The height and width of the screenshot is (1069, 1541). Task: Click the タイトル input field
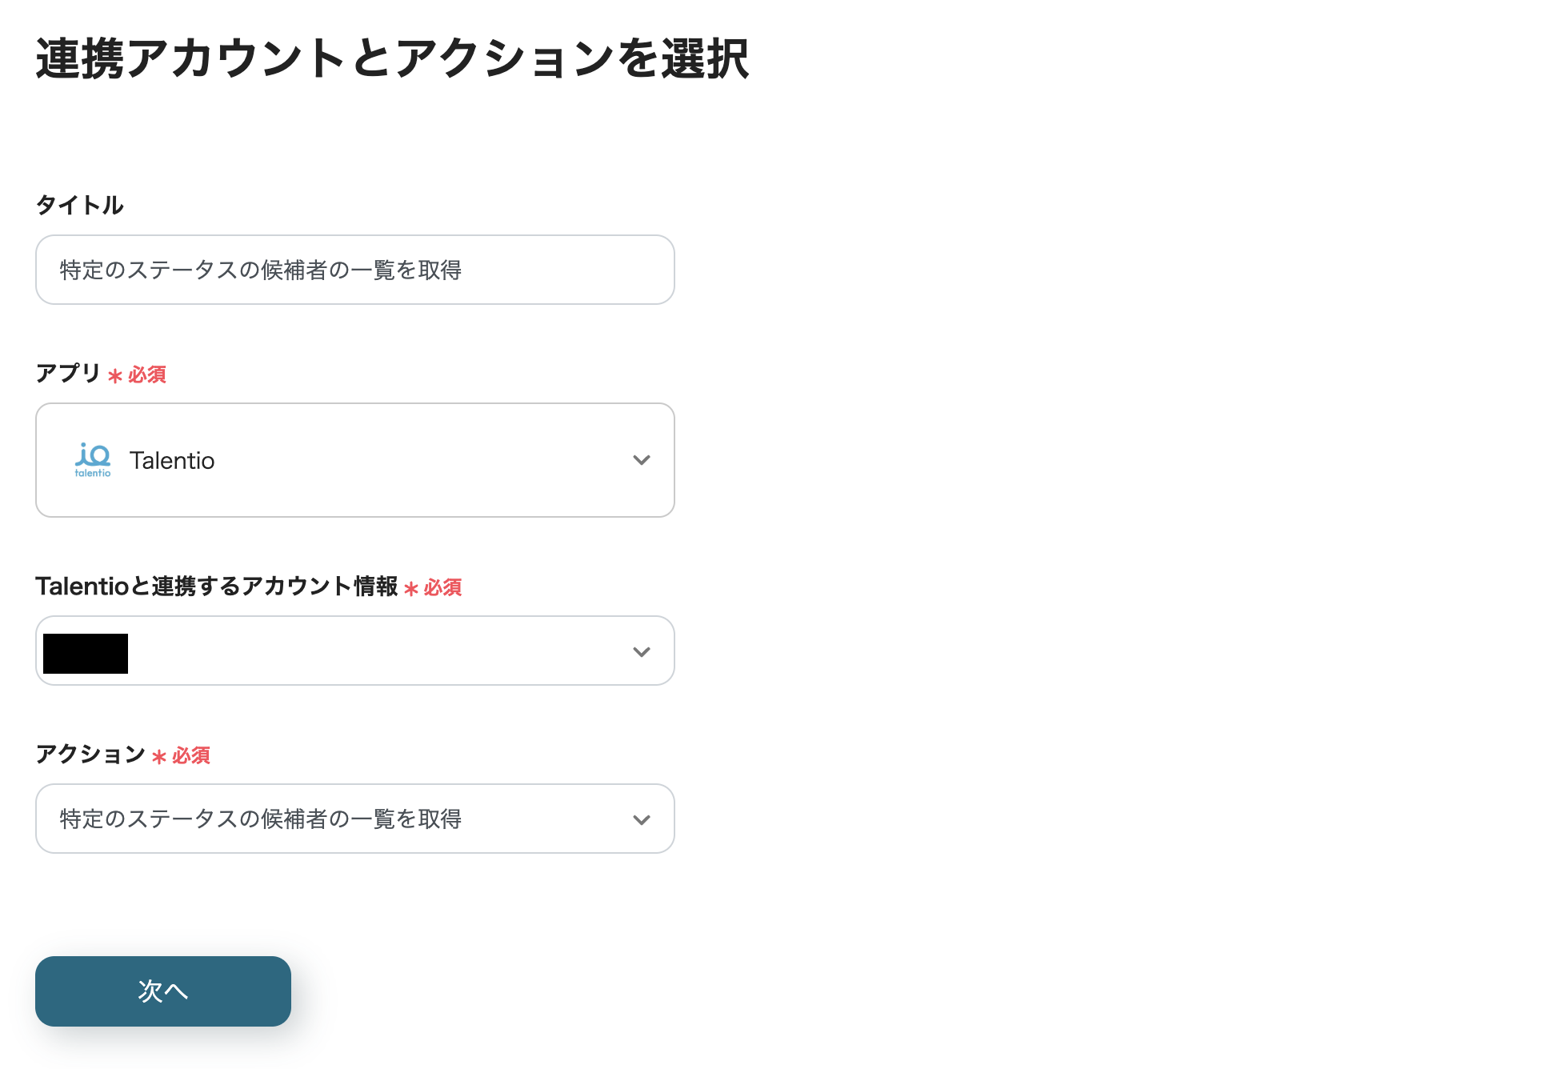click(354, 270)
